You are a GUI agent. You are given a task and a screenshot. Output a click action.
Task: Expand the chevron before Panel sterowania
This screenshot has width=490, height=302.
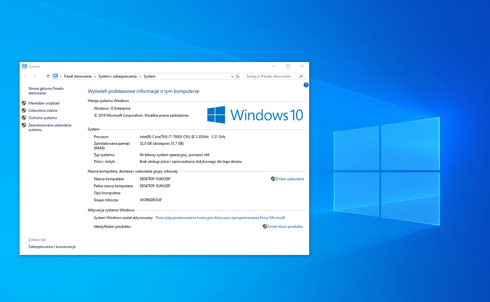[x=61, y=76]
